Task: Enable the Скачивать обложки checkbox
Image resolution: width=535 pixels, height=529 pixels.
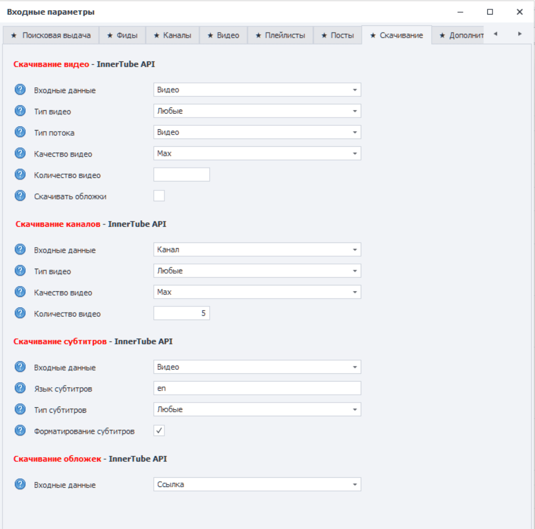Action: (x=159, y=196)
